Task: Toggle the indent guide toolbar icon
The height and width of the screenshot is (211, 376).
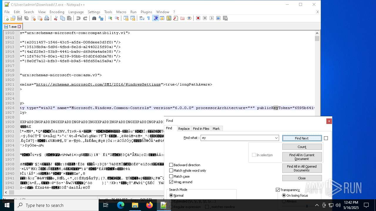Action: [x=155, y=18]
